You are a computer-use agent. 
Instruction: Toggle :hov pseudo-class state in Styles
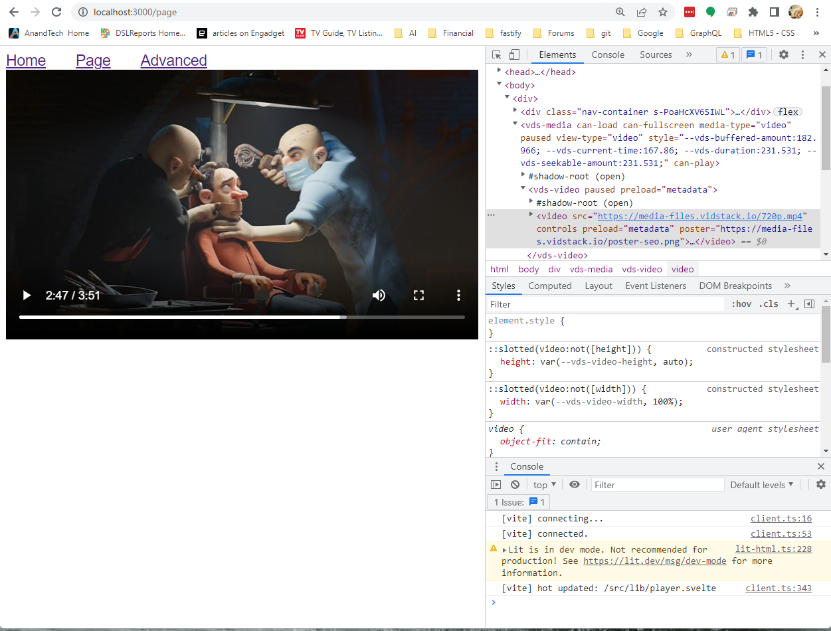point(741,304)
